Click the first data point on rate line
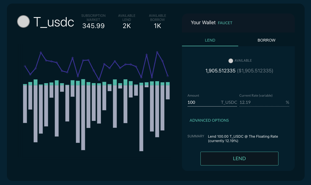Screen dimensions: 311x185 (x=25, y=66)
